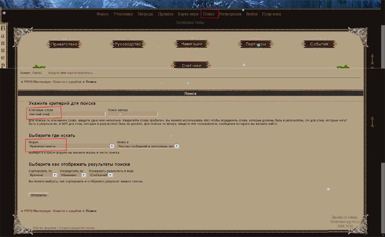
Task: Open the Регистрация link
Action: click(x=230, y=14)
